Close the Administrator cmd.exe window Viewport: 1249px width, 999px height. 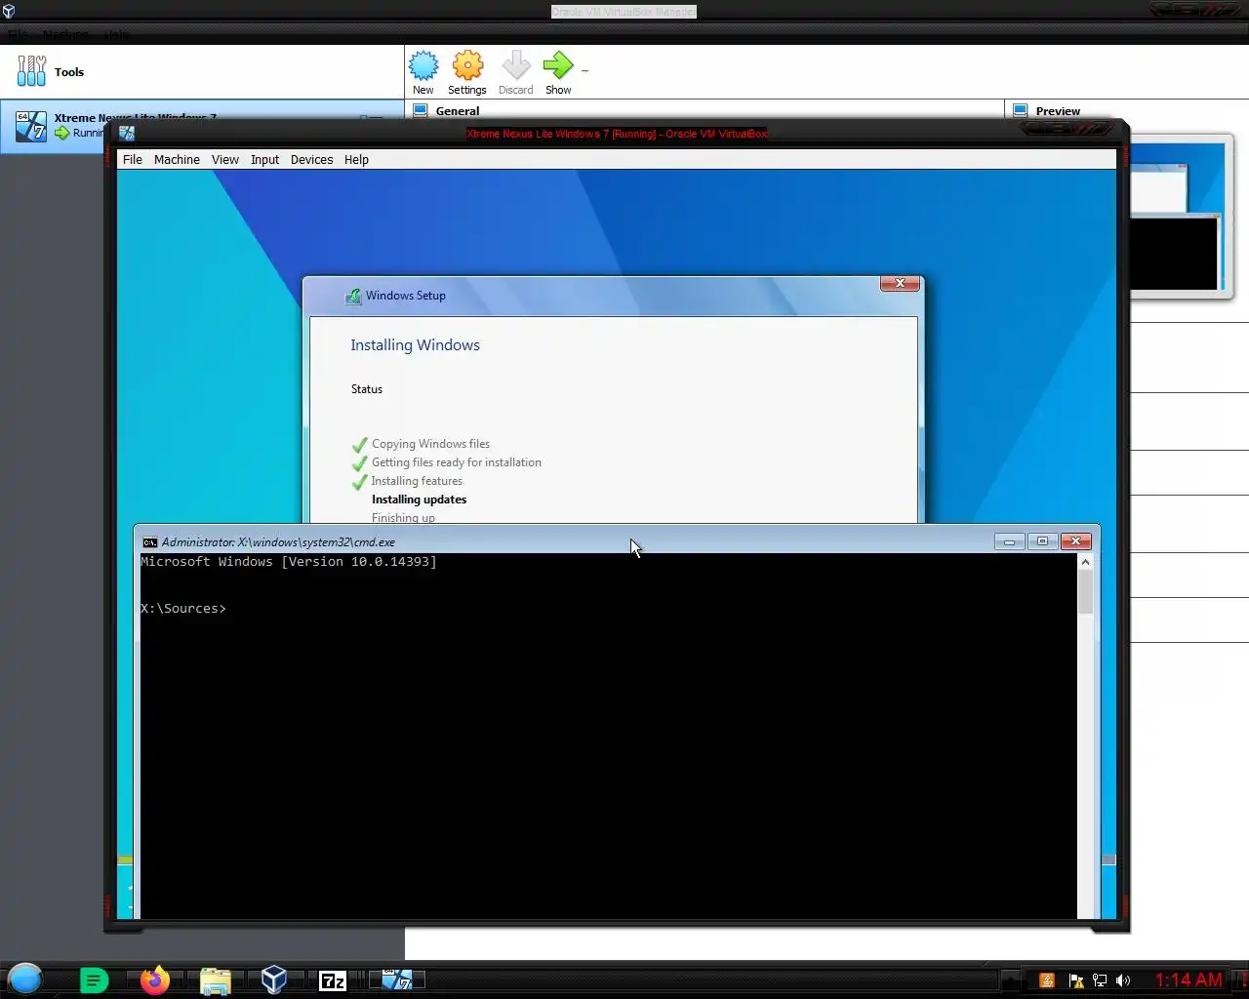tap(1075, 541)
